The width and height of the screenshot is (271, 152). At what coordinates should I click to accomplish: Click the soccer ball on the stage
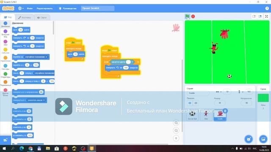click(230, 76)
